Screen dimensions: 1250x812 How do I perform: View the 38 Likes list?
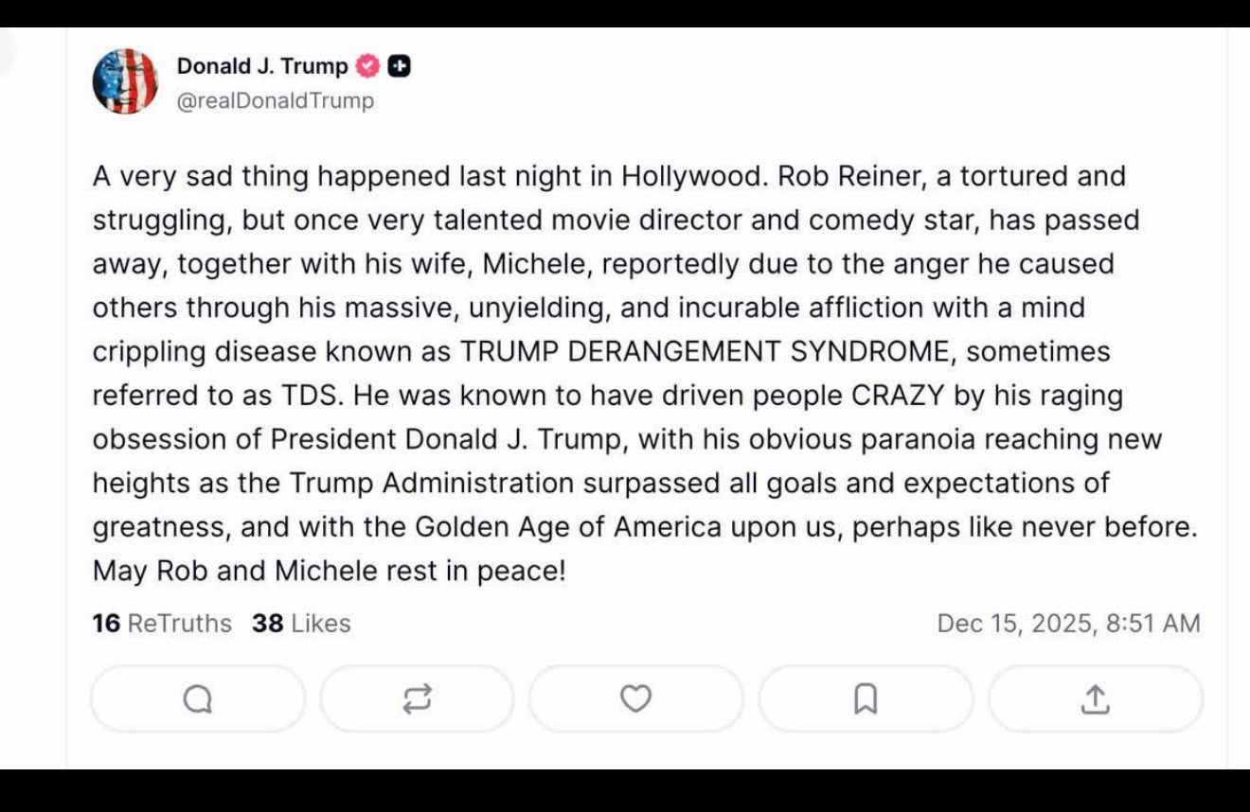tap(301, 624)
